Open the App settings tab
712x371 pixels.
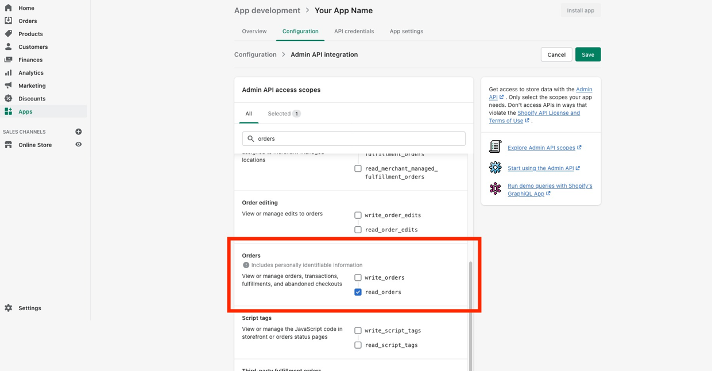pos(406,32)
